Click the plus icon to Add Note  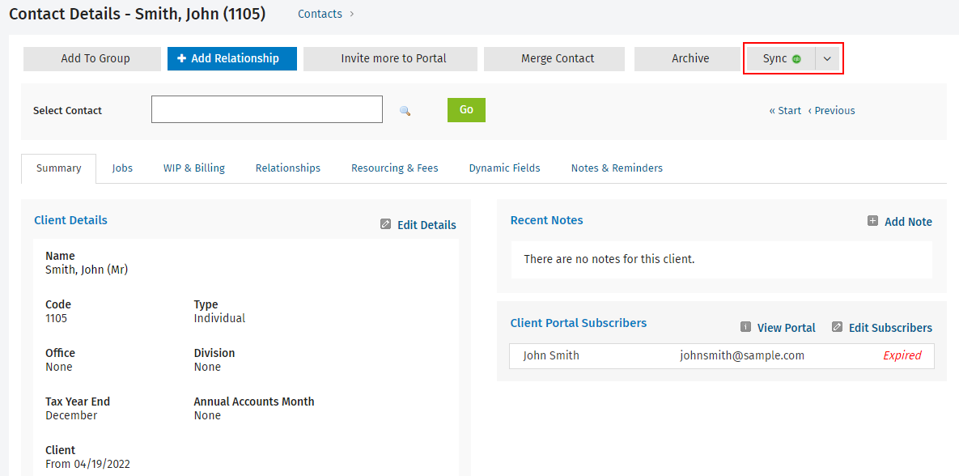click(x=873, y=220)
